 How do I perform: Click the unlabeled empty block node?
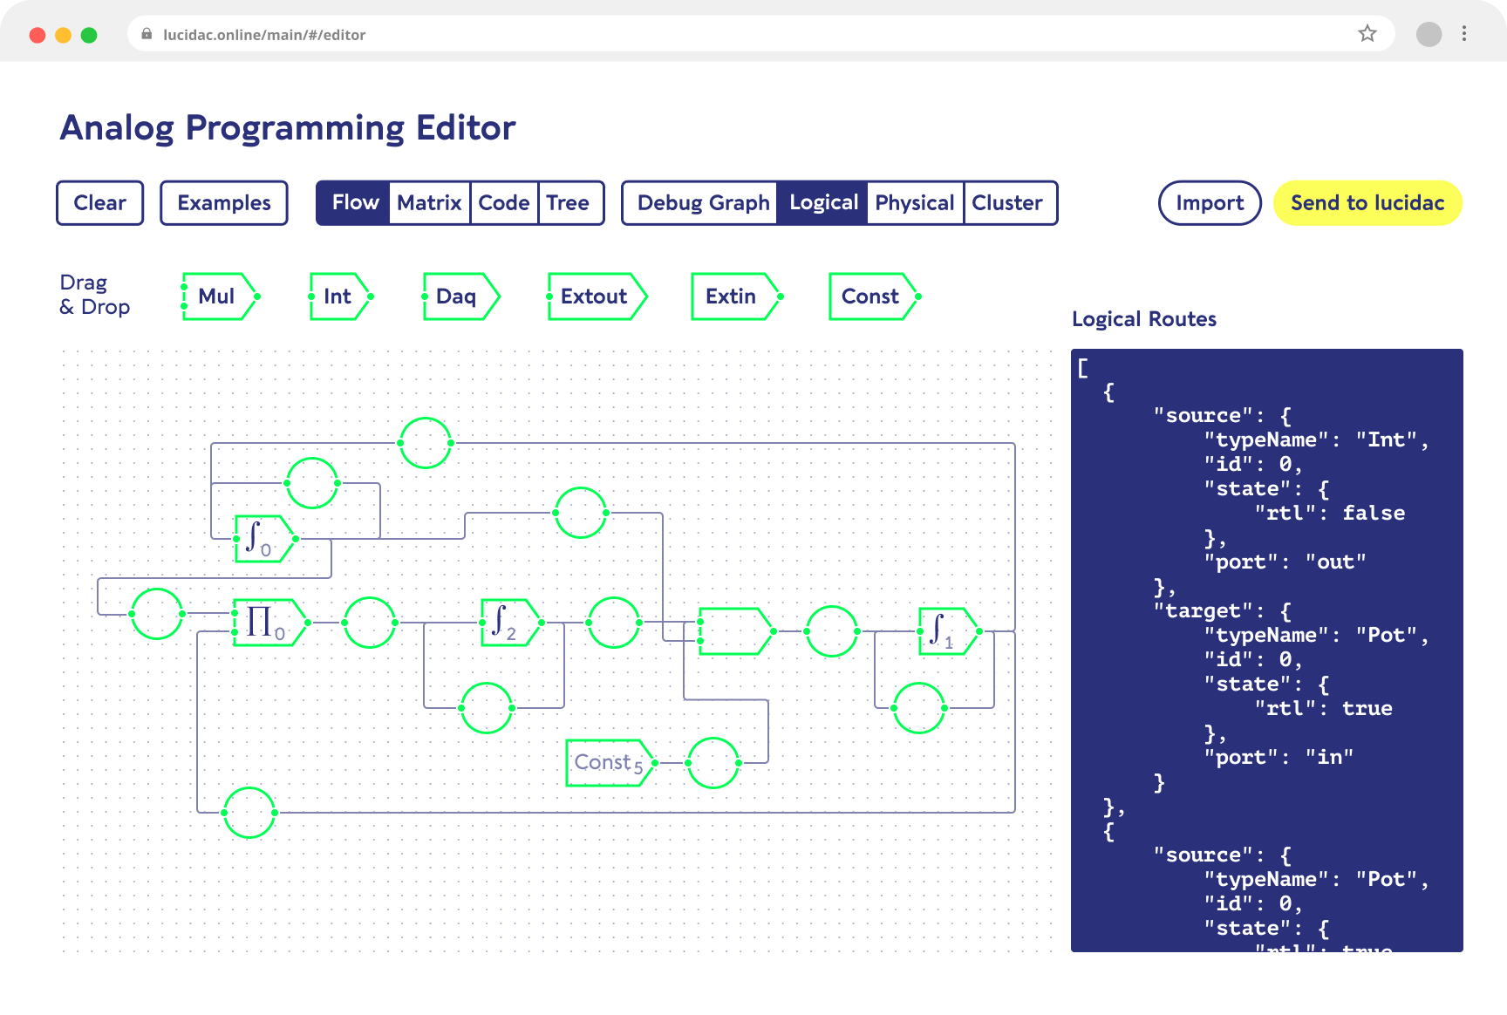(x=736, y=631)
